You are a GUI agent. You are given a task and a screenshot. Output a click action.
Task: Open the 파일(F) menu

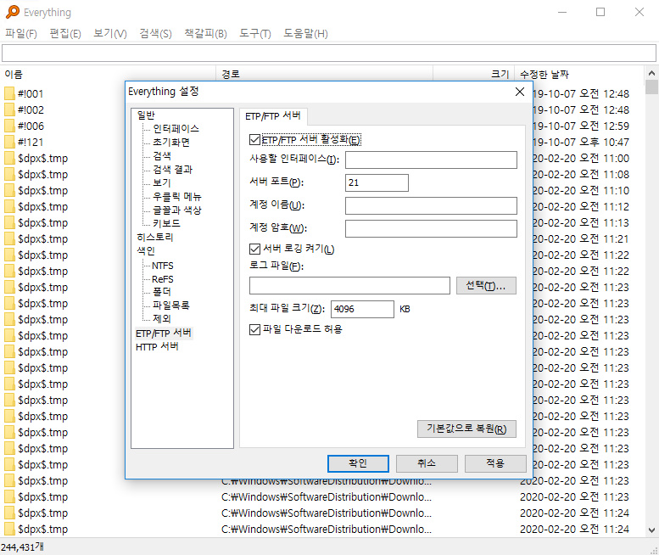tap(20, 33)
